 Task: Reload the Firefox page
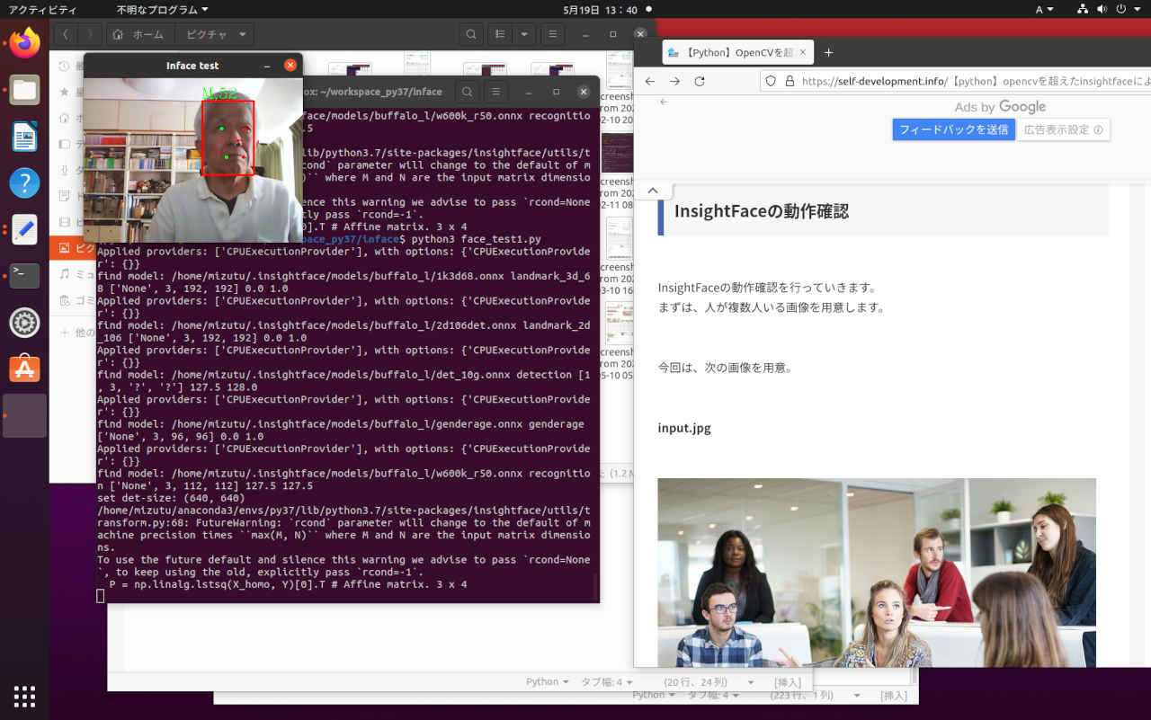[x=700, y=81]
